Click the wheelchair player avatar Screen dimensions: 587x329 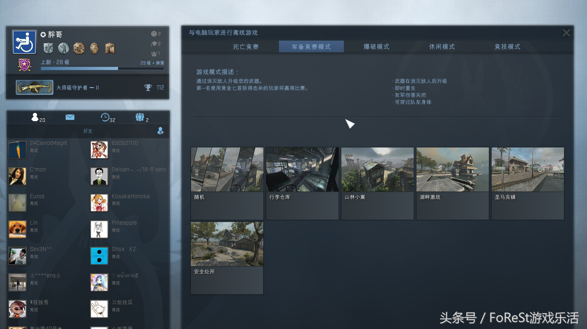(x=24, y=42)
